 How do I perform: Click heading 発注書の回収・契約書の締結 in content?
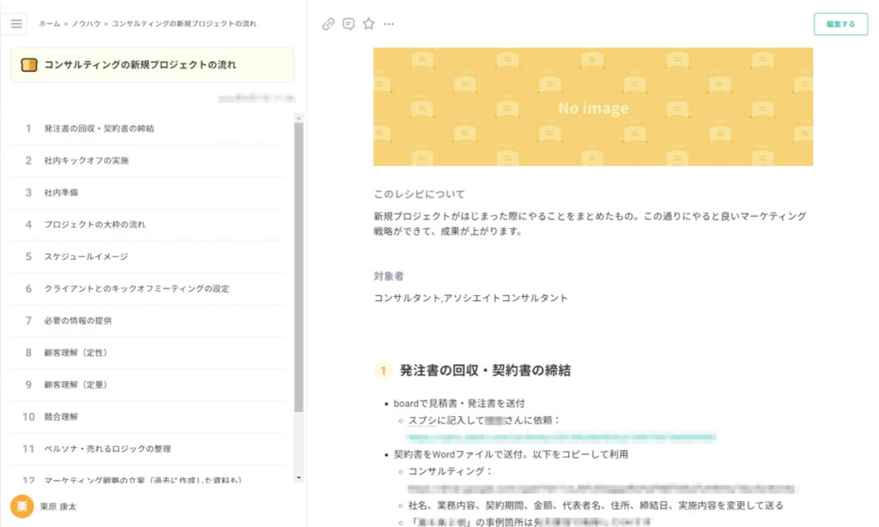(x=485, y=371)
